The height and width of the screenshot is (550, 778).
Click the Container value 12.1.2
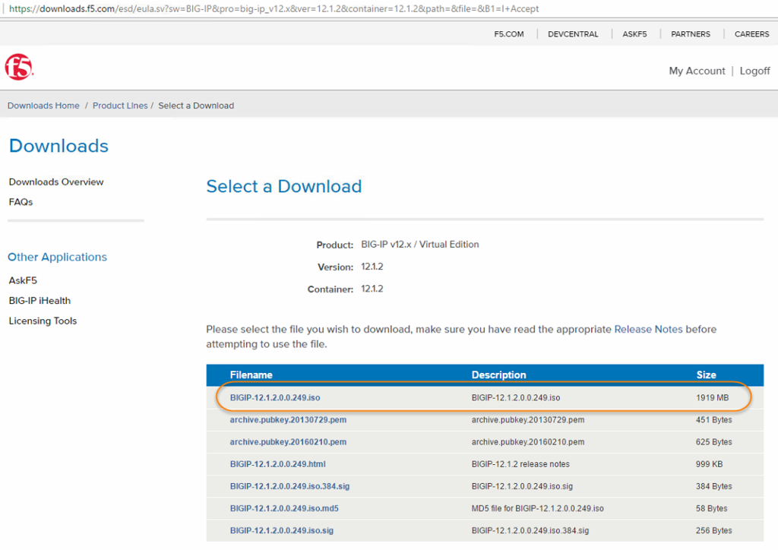pos(372,289)
